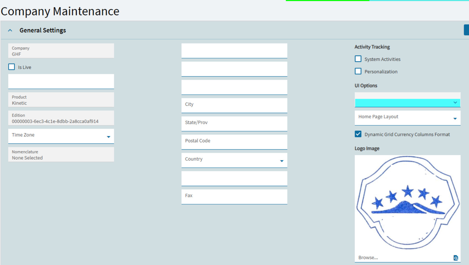Toggle Personalization tracking checkbox
Screen dimensions: 469x265
pyautogui.click(x=358, y=71)
